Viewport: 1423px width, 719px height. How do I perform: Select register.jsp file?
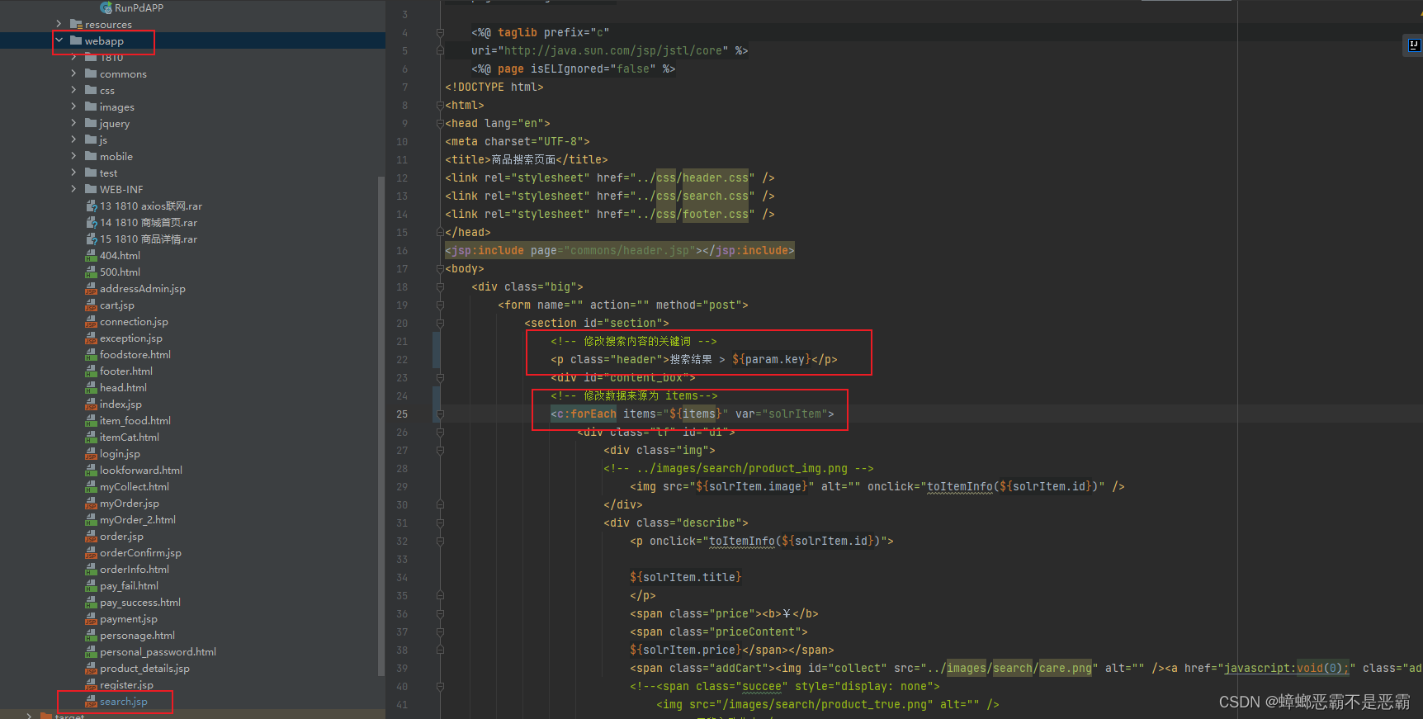126,684
